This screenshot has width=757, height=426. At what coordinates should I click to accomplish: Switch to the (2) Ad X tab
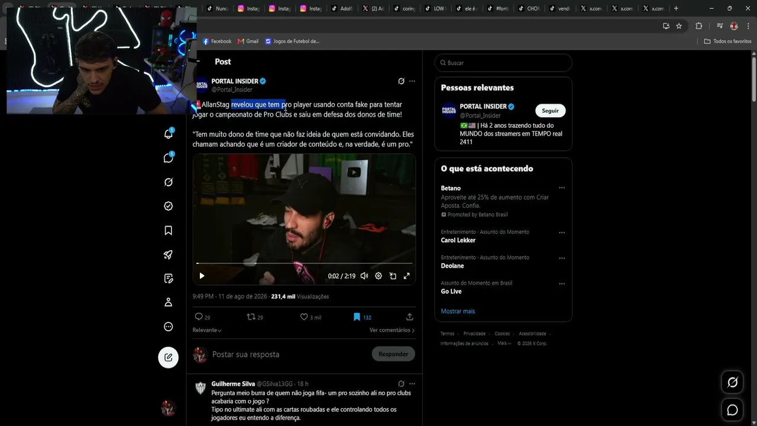pyautogui.click(x=373, y=8)
